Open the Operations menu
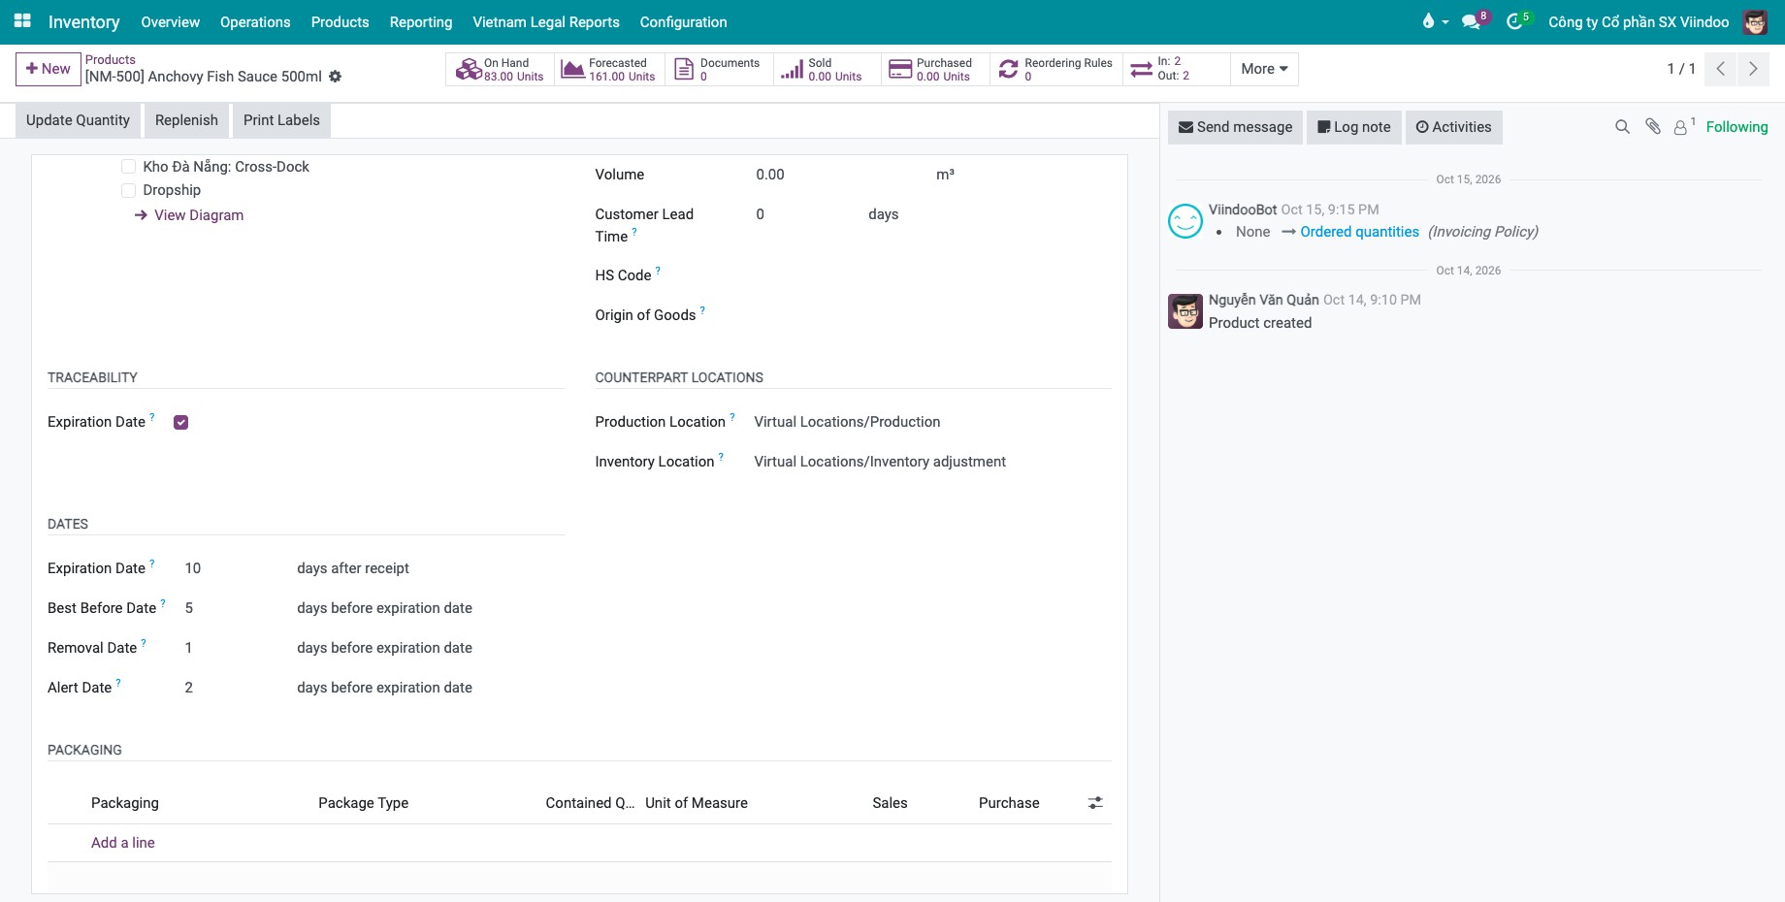The width and height of the screenshot is (1785, 902). click(255, 22)
